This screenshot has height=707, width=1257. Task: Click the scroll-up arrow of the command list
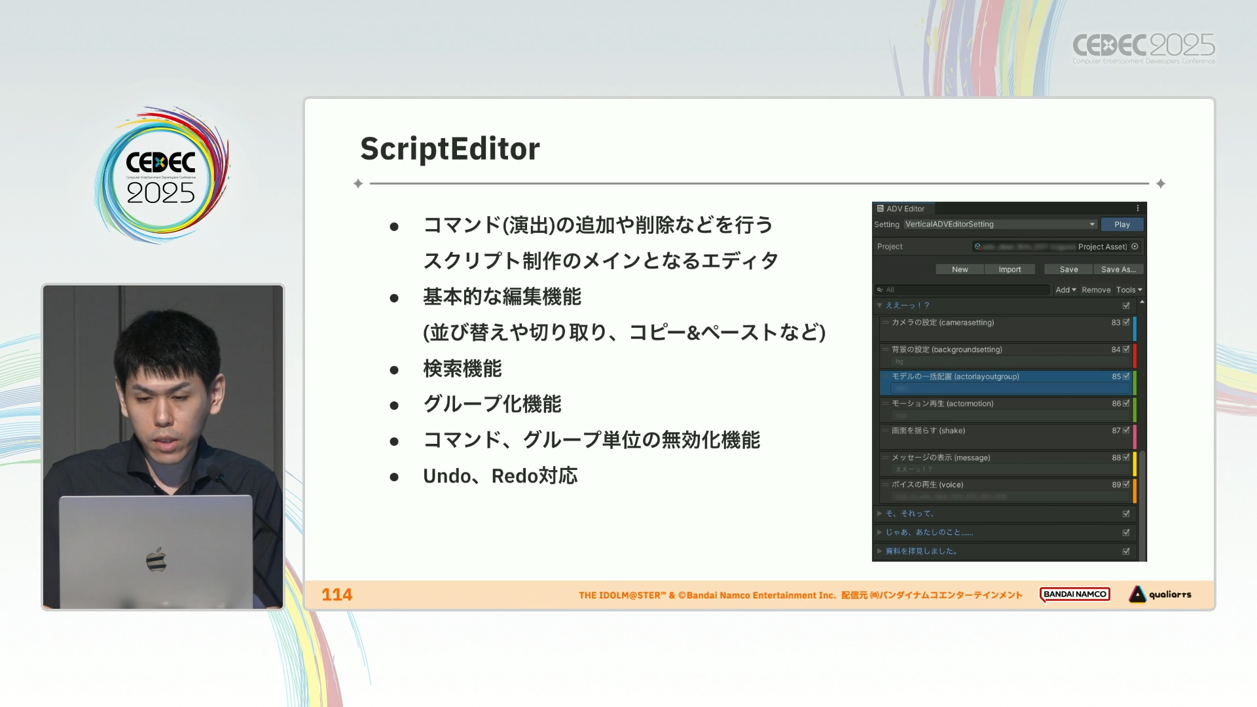tap(1142, 302)
